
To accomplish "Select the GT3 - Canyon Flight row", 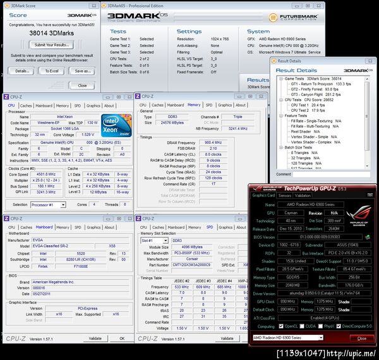I will [316, 95].
